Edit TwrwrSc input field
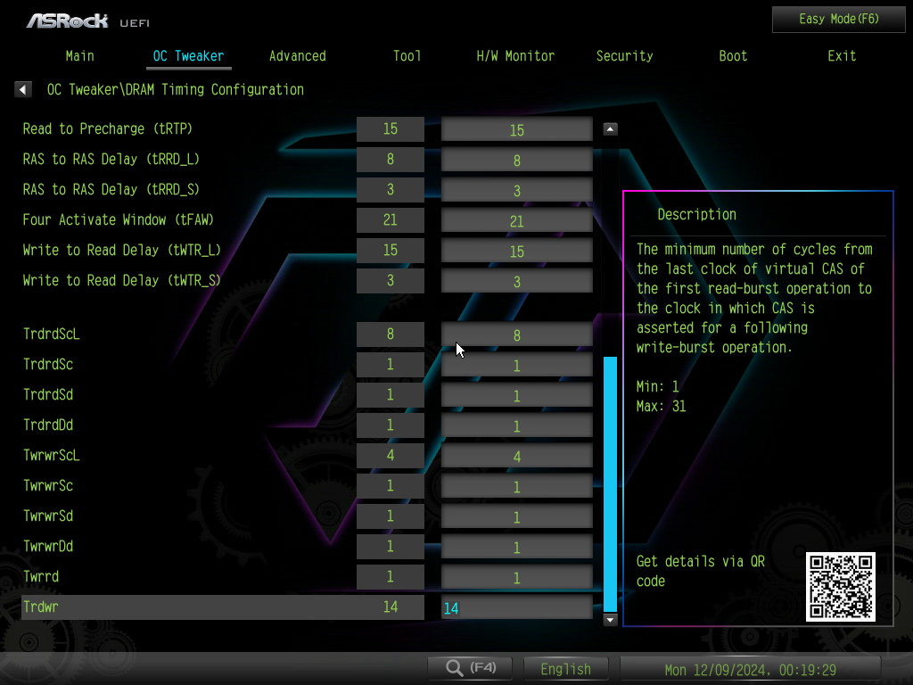913x685 pixels. (516, 486)
